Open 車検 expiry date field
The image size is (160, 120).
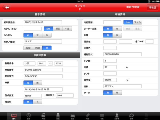point(43,89)
